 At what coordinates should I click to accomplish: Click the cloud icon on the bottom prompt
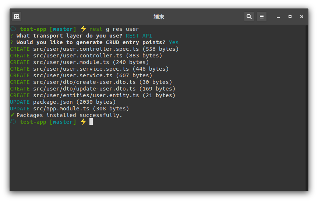point(13,122)
